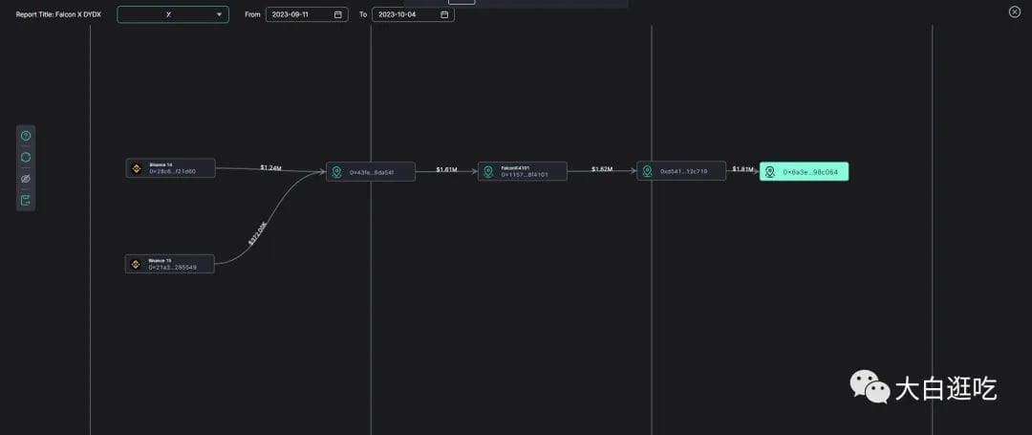Select the Binance 14 node
Image resolution: width=1032 pixels, height=435 pixels.
[x=170, y=168]
